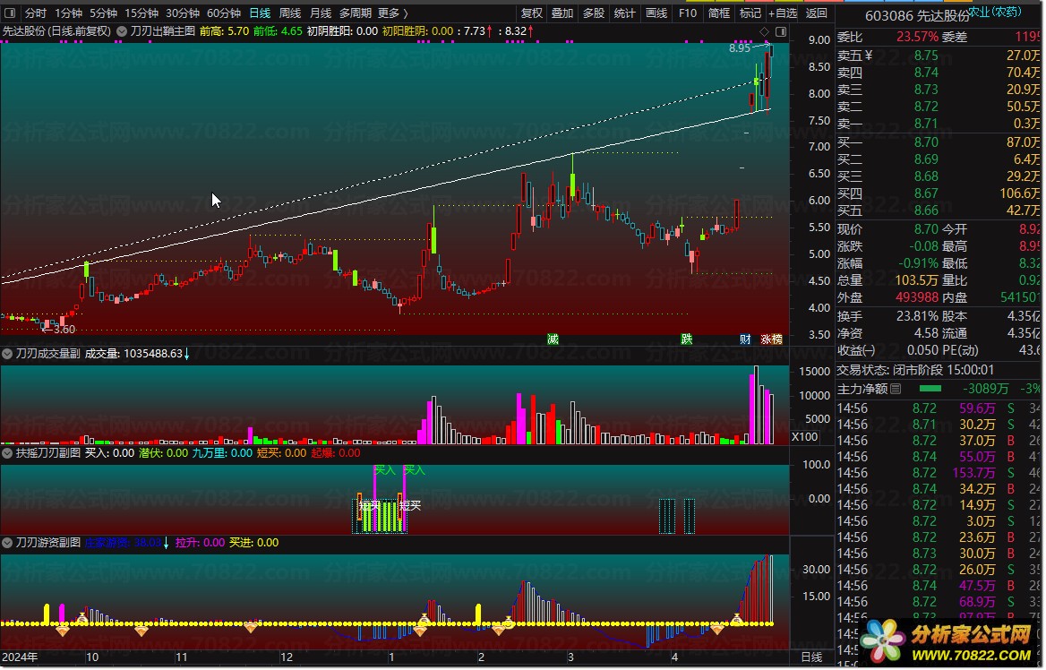
Task: Click the 返回 back button
Action: 816,13
